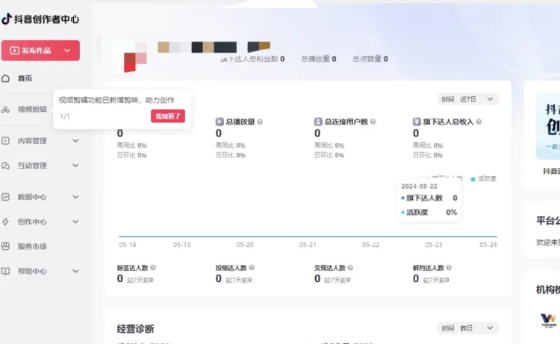This screenshot has height=344, width=560.
Task: Click the 旗下达人总粉丝数 stat
Action: [x=253, y=59]
